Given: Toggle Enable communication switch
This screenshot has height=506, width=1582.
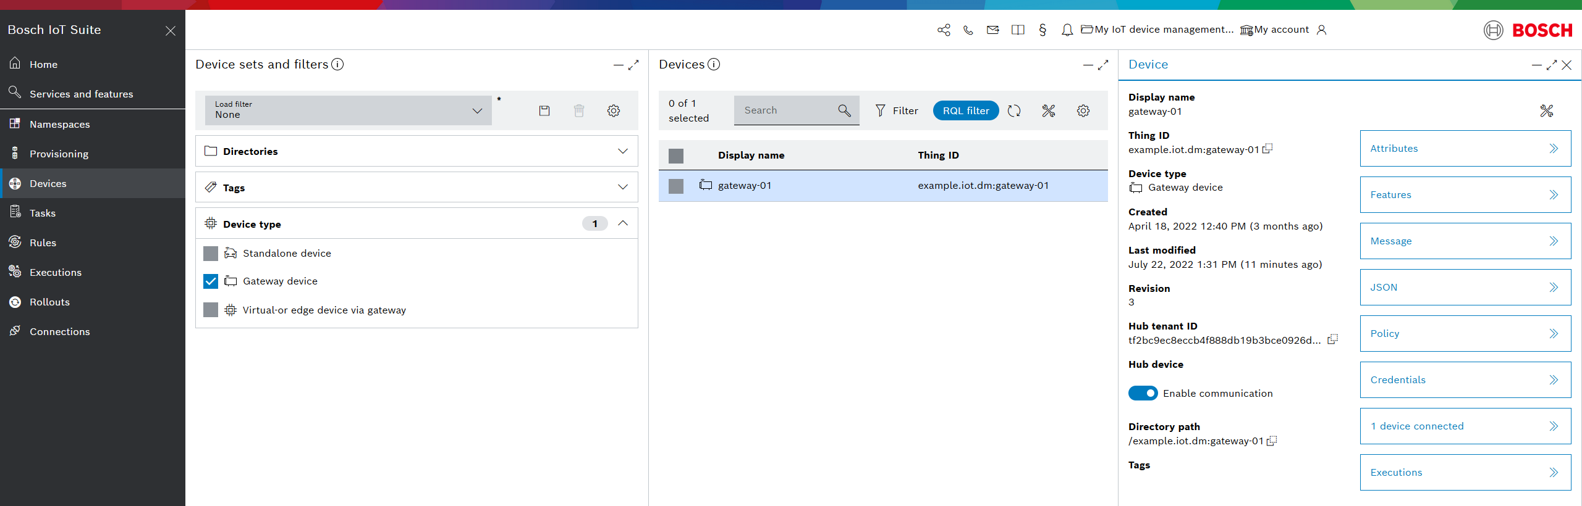Looking at the screenshot, I should (x=1143, y=393).
